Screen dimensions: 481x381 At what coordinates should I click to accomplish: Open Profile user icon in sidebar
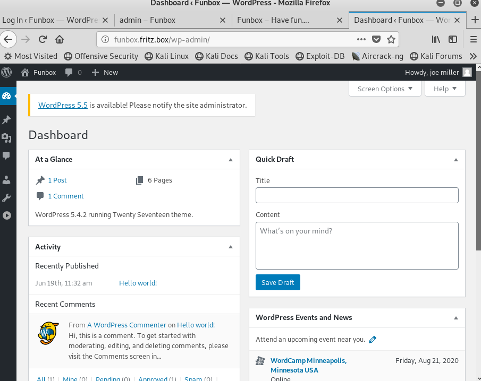(x=6, y=180)
